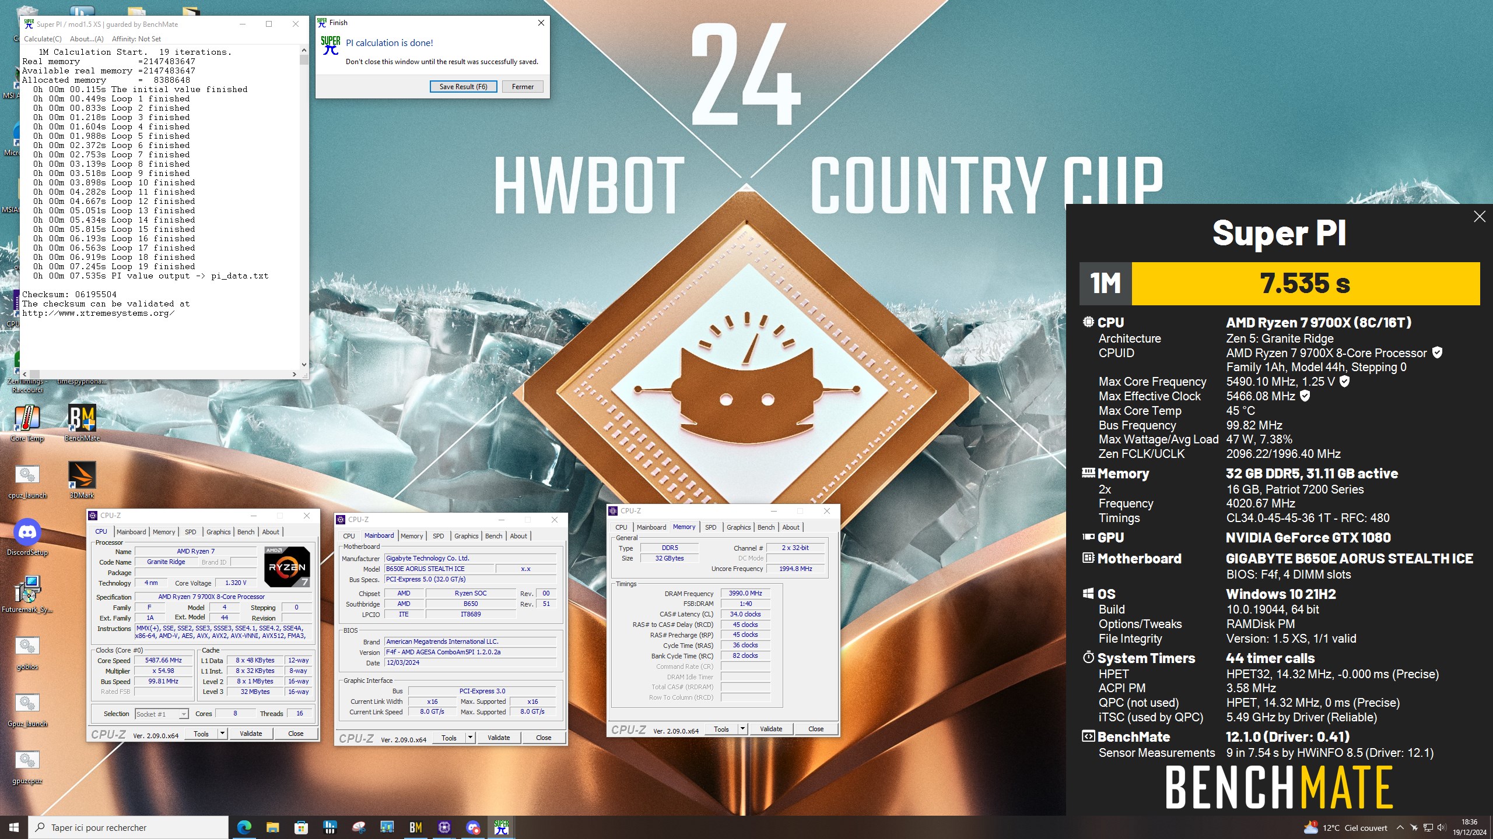Open the Futuremark_Sy... installer desktop icon
This screenshot has width=1493, height=839.
[27, 594]
